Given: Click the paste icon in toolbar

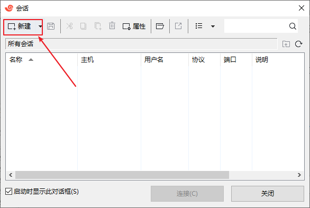Looking at the screenshot, I should click(x=98, y=26).
